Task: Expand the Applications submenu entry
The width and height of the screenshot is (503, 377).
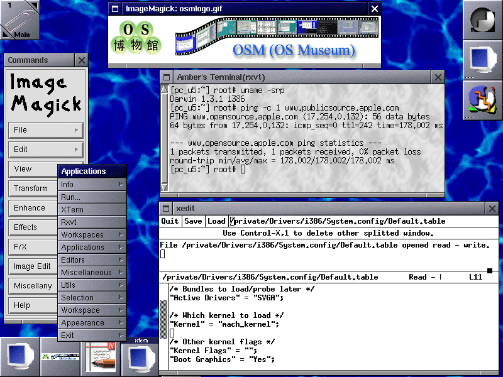Action: (92, 248)
